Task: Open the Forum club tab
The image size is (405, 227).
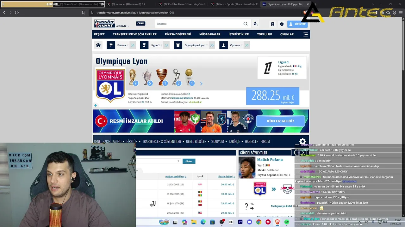Action: coord(265,142)
